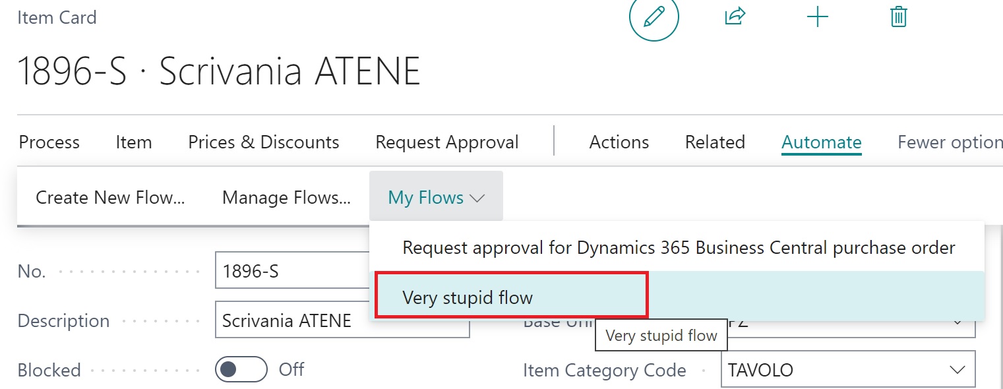Click the pencil edit icon
Viewport: 1003px width, 389px height.
click(653, 17)
